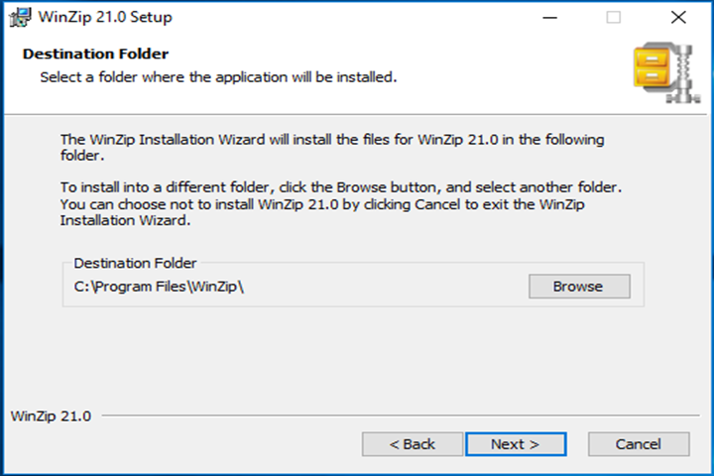Click the 'You can choose not to install' line
Screen dimensions: 714x476
pos(322,204)
